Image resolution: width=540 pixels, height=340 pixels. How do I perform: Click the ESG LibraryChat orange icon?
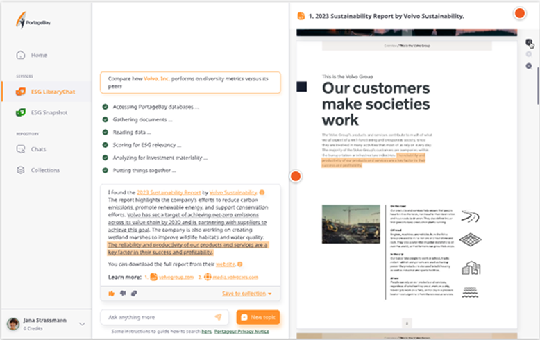[x=21, y=92]
